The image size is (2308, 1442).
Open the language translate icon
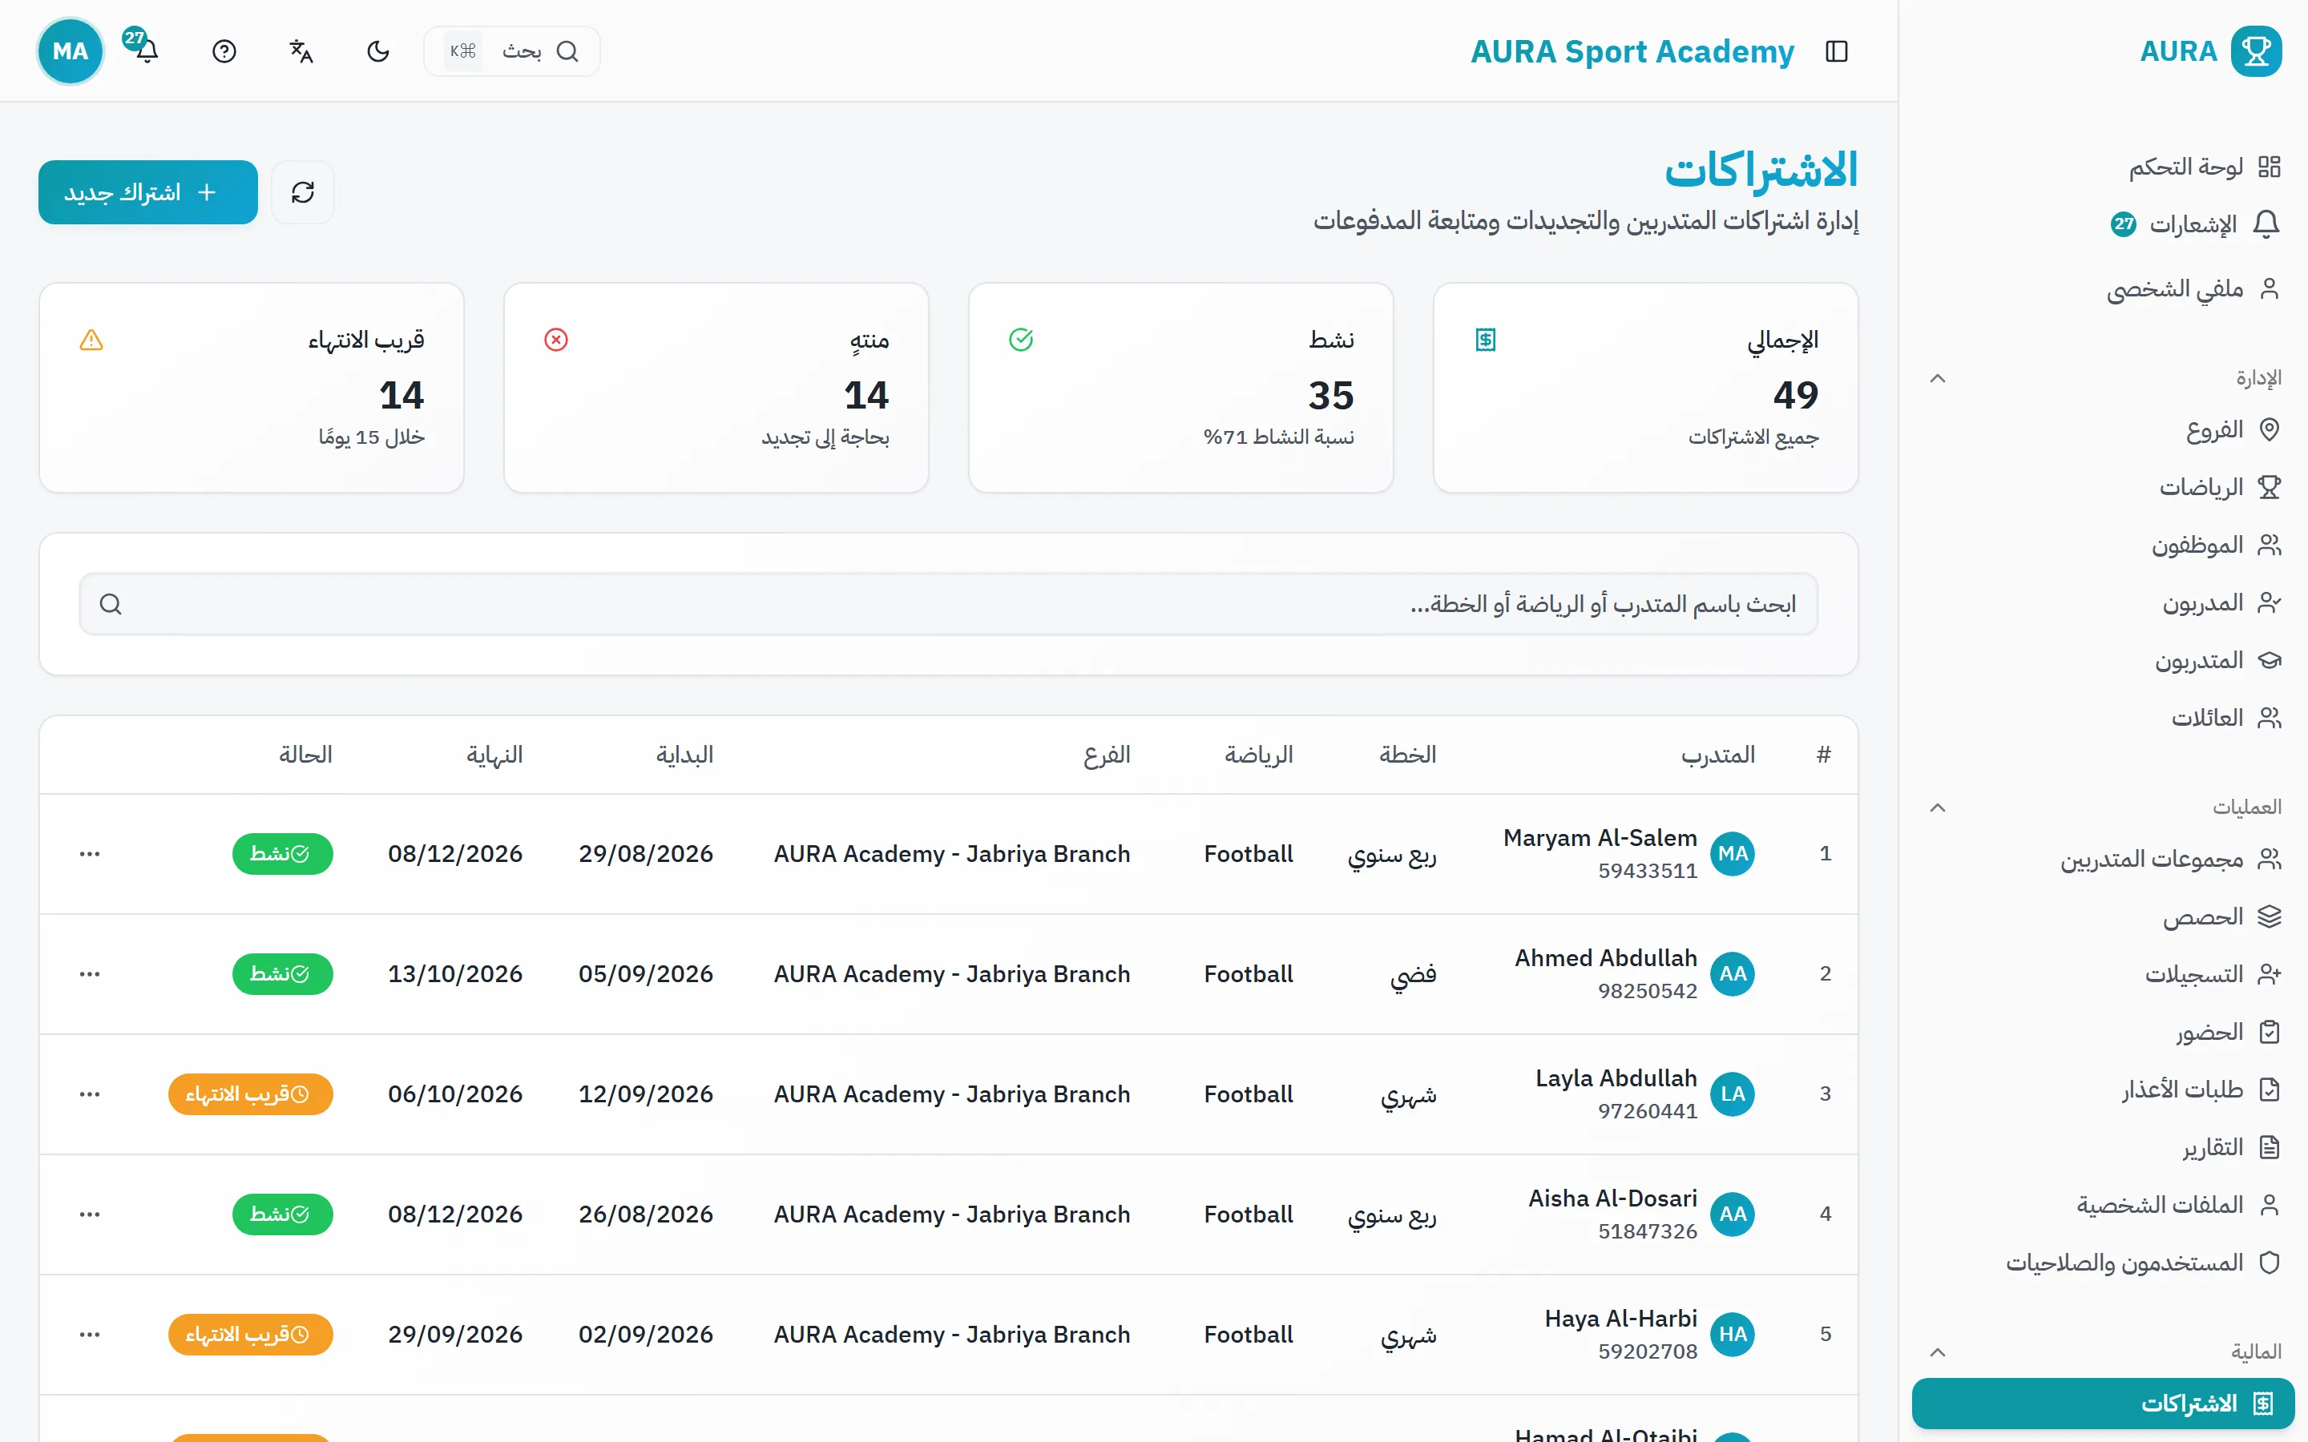[301, 51]
